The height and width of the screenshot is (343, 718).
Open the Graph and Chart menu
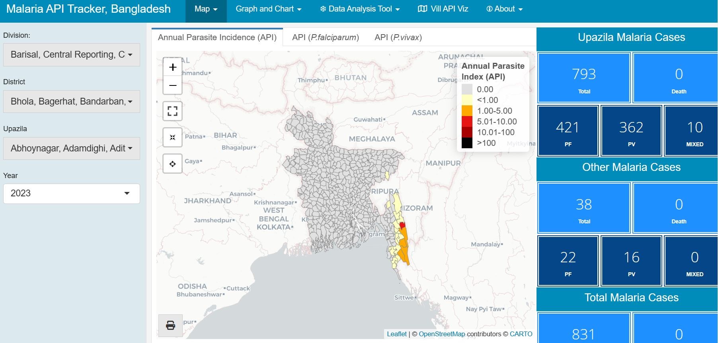(268, 9)
